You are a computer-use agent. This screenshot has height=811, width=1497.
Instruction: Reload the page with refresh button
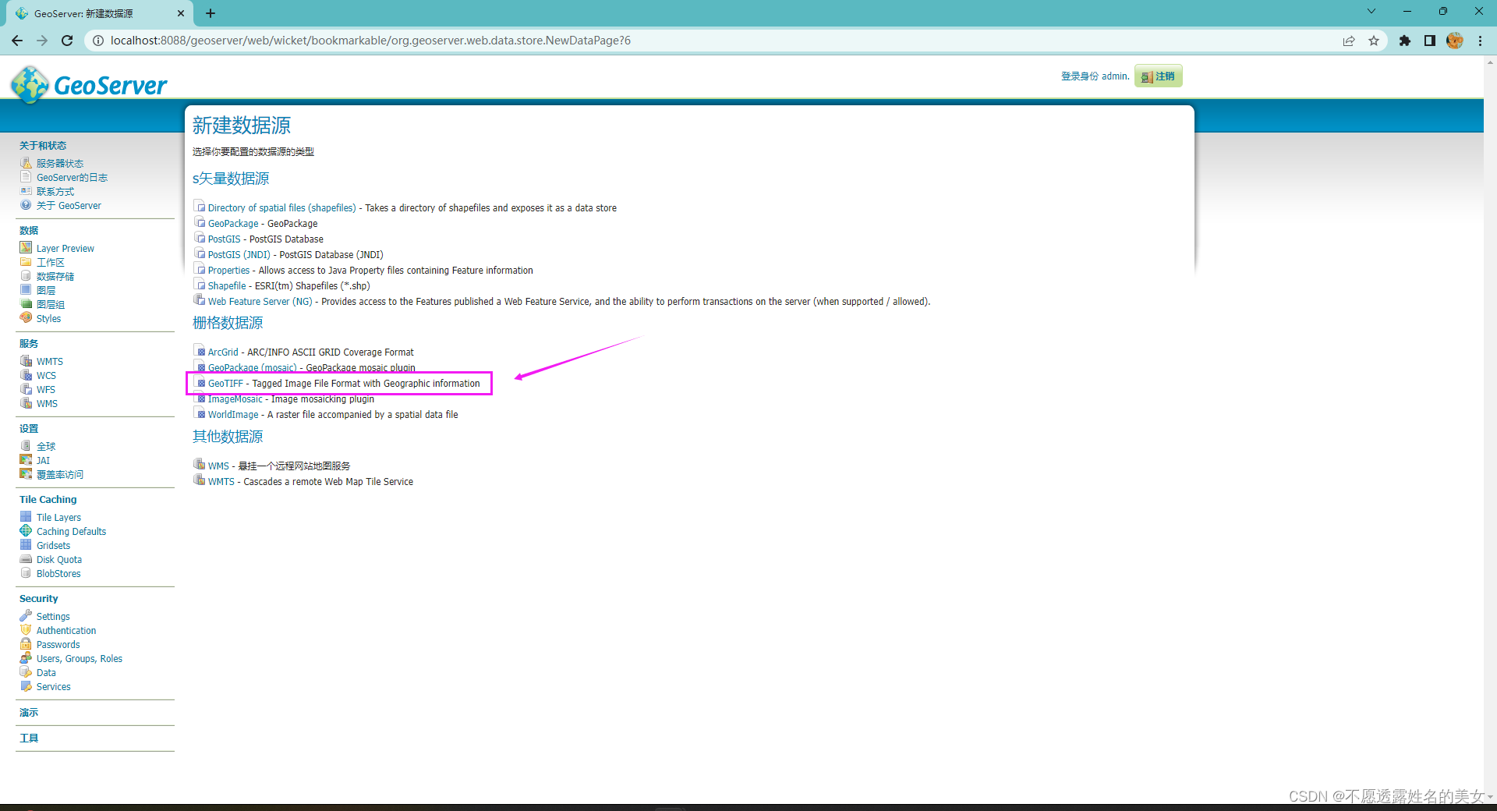(67, 41)
